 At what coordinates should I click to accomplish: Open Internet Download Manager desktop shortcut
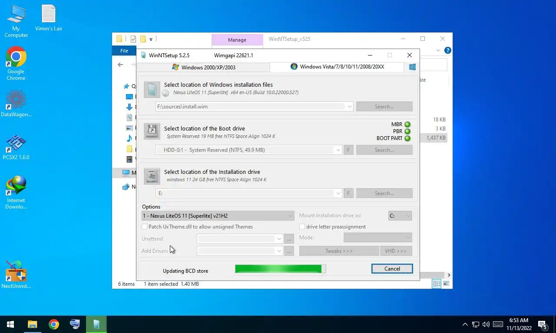(16, 193)
